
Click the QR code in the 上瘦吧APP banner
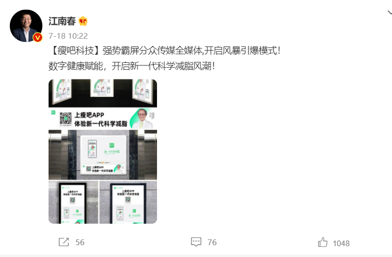click(66, 119)
